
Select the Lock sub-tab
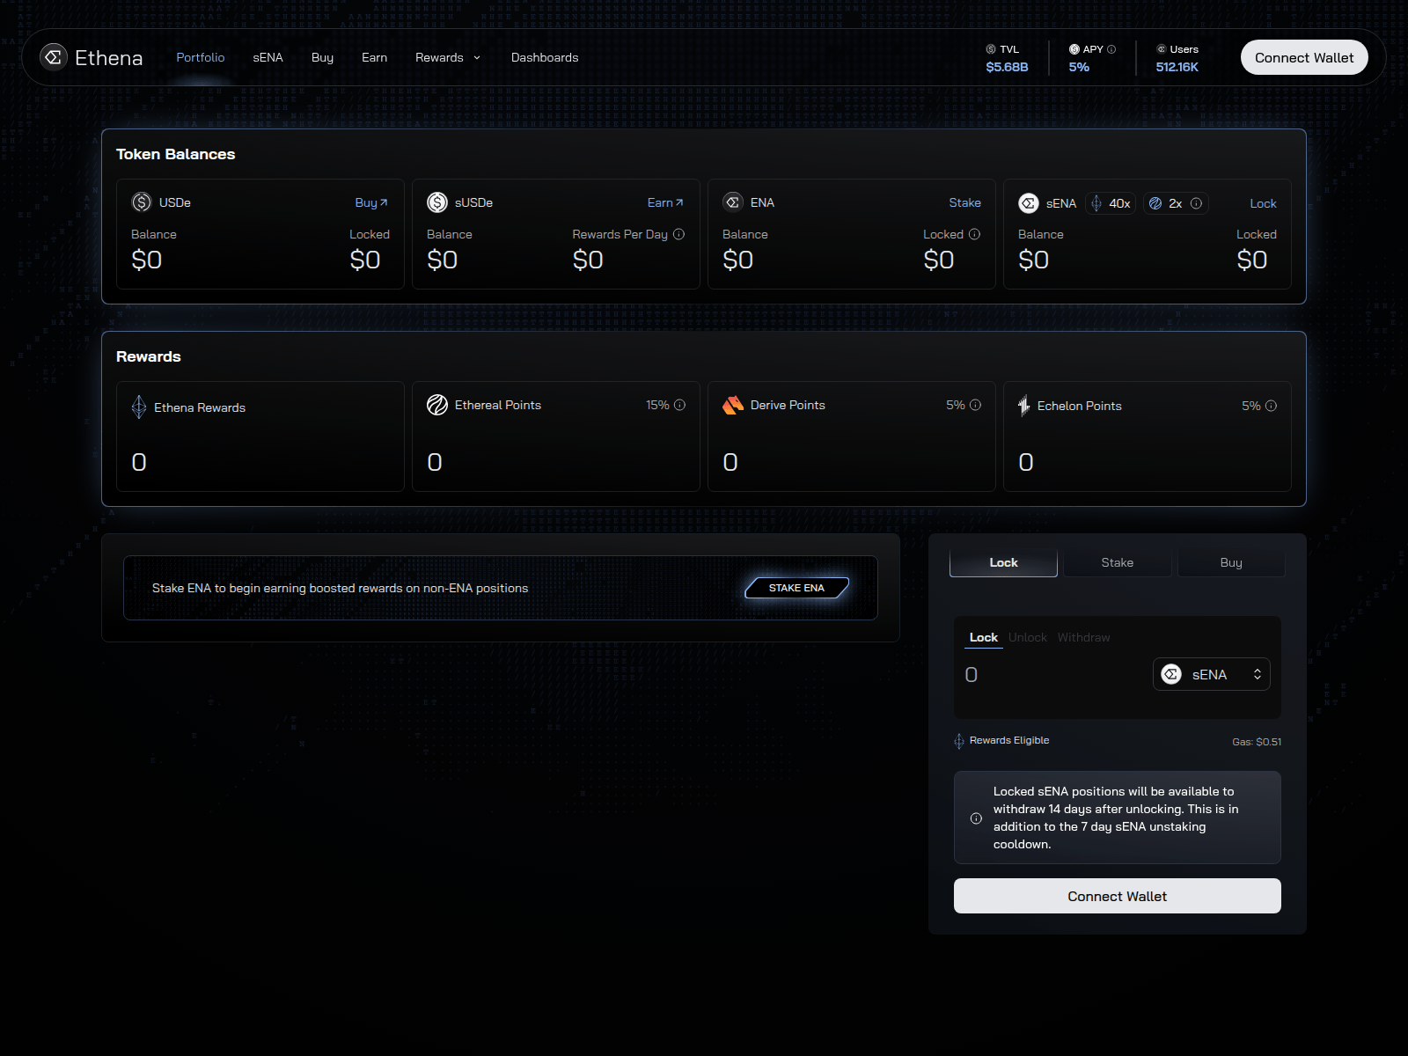[x=984, y=637]
